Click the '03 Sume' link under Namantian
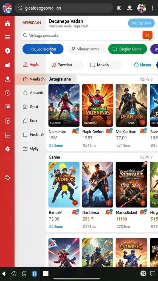Viewport: 158px width, 281px height. (56, 145)
